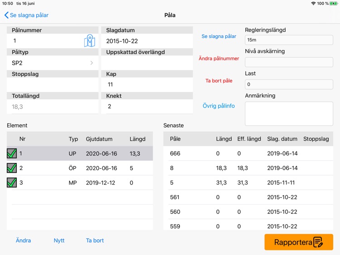The height and width of the screenshot is (255, 340).
Task: Click Gjutdatum 2019-12-12 in the MP row
Action: click(x=100, y=183)
